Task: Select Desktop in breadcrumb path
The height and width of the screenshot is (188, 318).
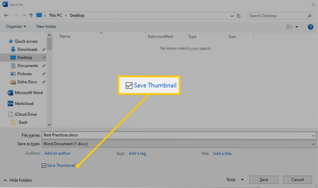Action: pos(77,16)
